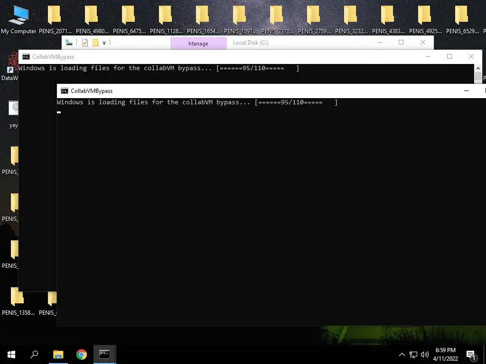Select the PENIS_3232... desktop folder

pyautogui.click(x=351, y=19)
